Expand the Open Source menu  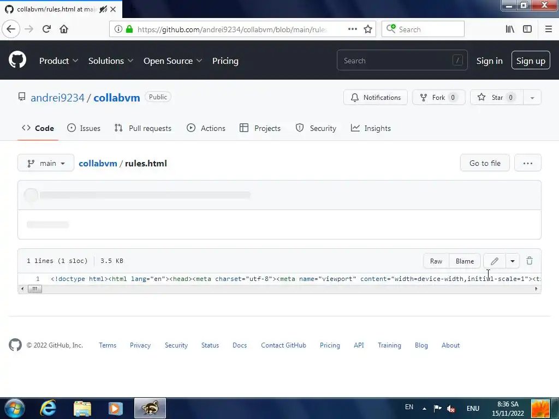coord(173,61)
